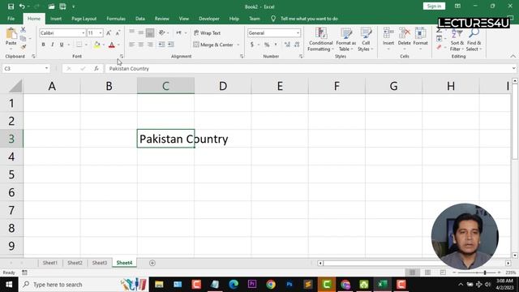Click the Sort & Filter icon

457,33
